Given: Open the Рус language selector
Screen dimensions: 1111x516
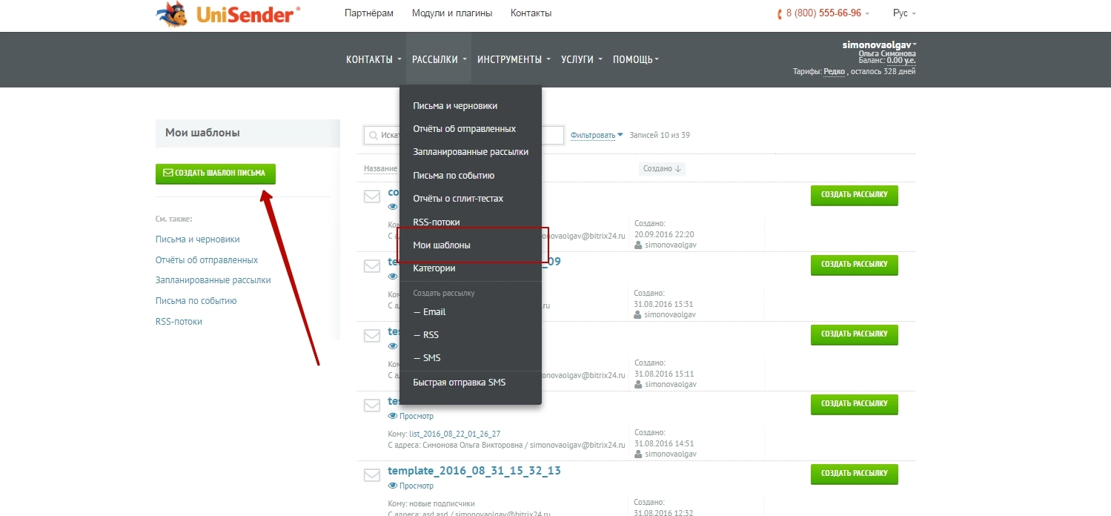Looking at the screenshot, I should pos(904,13).
